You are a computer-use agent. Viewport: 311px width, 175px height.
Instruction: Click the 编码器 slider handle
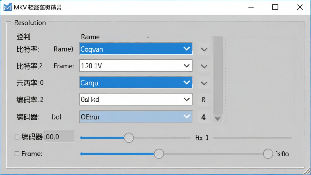(x=129, y=138)
